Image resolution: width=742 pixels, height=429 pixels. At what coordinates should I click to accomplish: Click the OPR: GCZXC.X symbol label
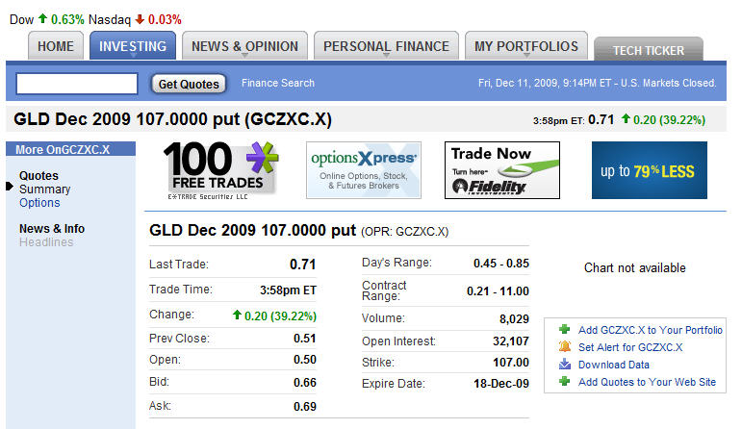404,232
